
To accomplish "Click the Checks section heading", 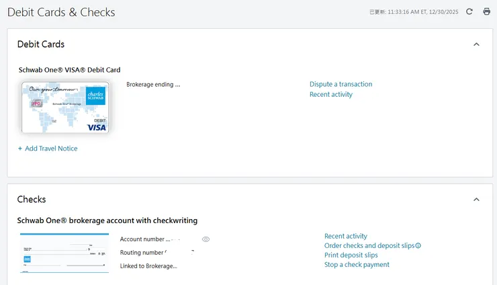I will 32,200.
